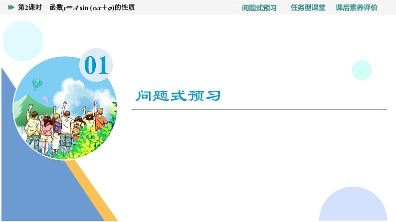Image resolution: width=396 pixels, height=222 pixels.
Task: Click the small purple hot air balloon
Action: pos(45,100)
